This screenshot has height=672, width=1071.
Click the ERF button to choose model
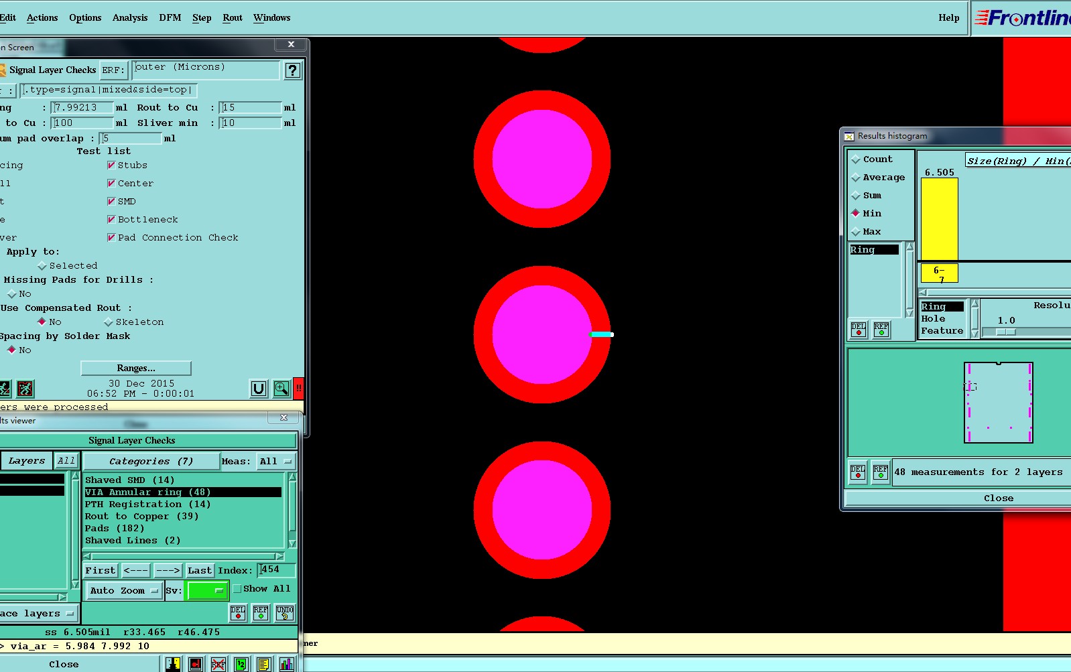coord(113,70)
